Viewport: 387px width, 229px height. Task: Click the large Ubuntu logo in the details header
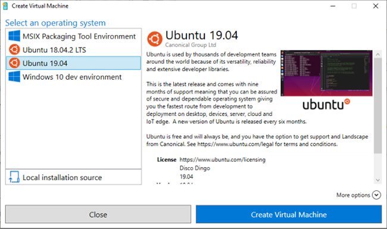155,39
